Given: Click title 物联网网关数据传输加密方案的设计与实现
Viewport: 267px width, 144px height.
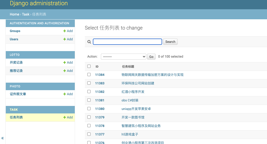Looking at the screenshot, I should click(152, 75).
